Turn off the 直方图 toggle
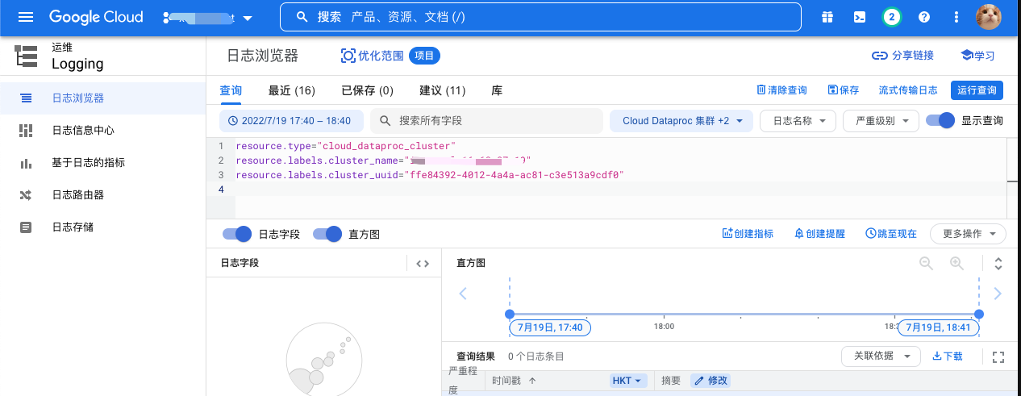1021x396 pixels. pyautogui.click(x=328, y=234)
